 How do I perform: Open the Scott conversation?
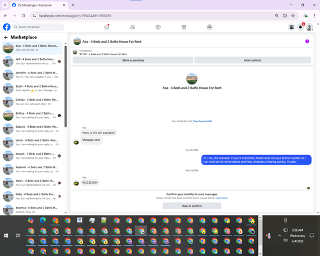tap(32, 88)
